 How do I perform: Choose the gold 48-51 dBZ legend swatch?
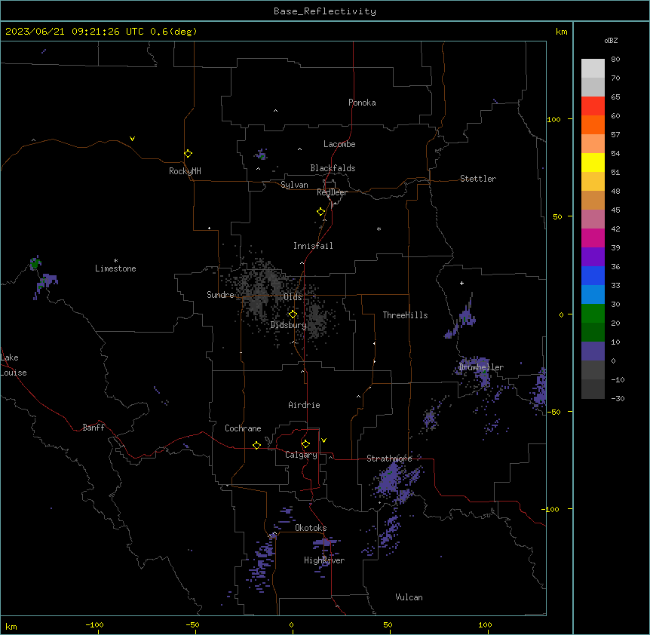[593, 182]
